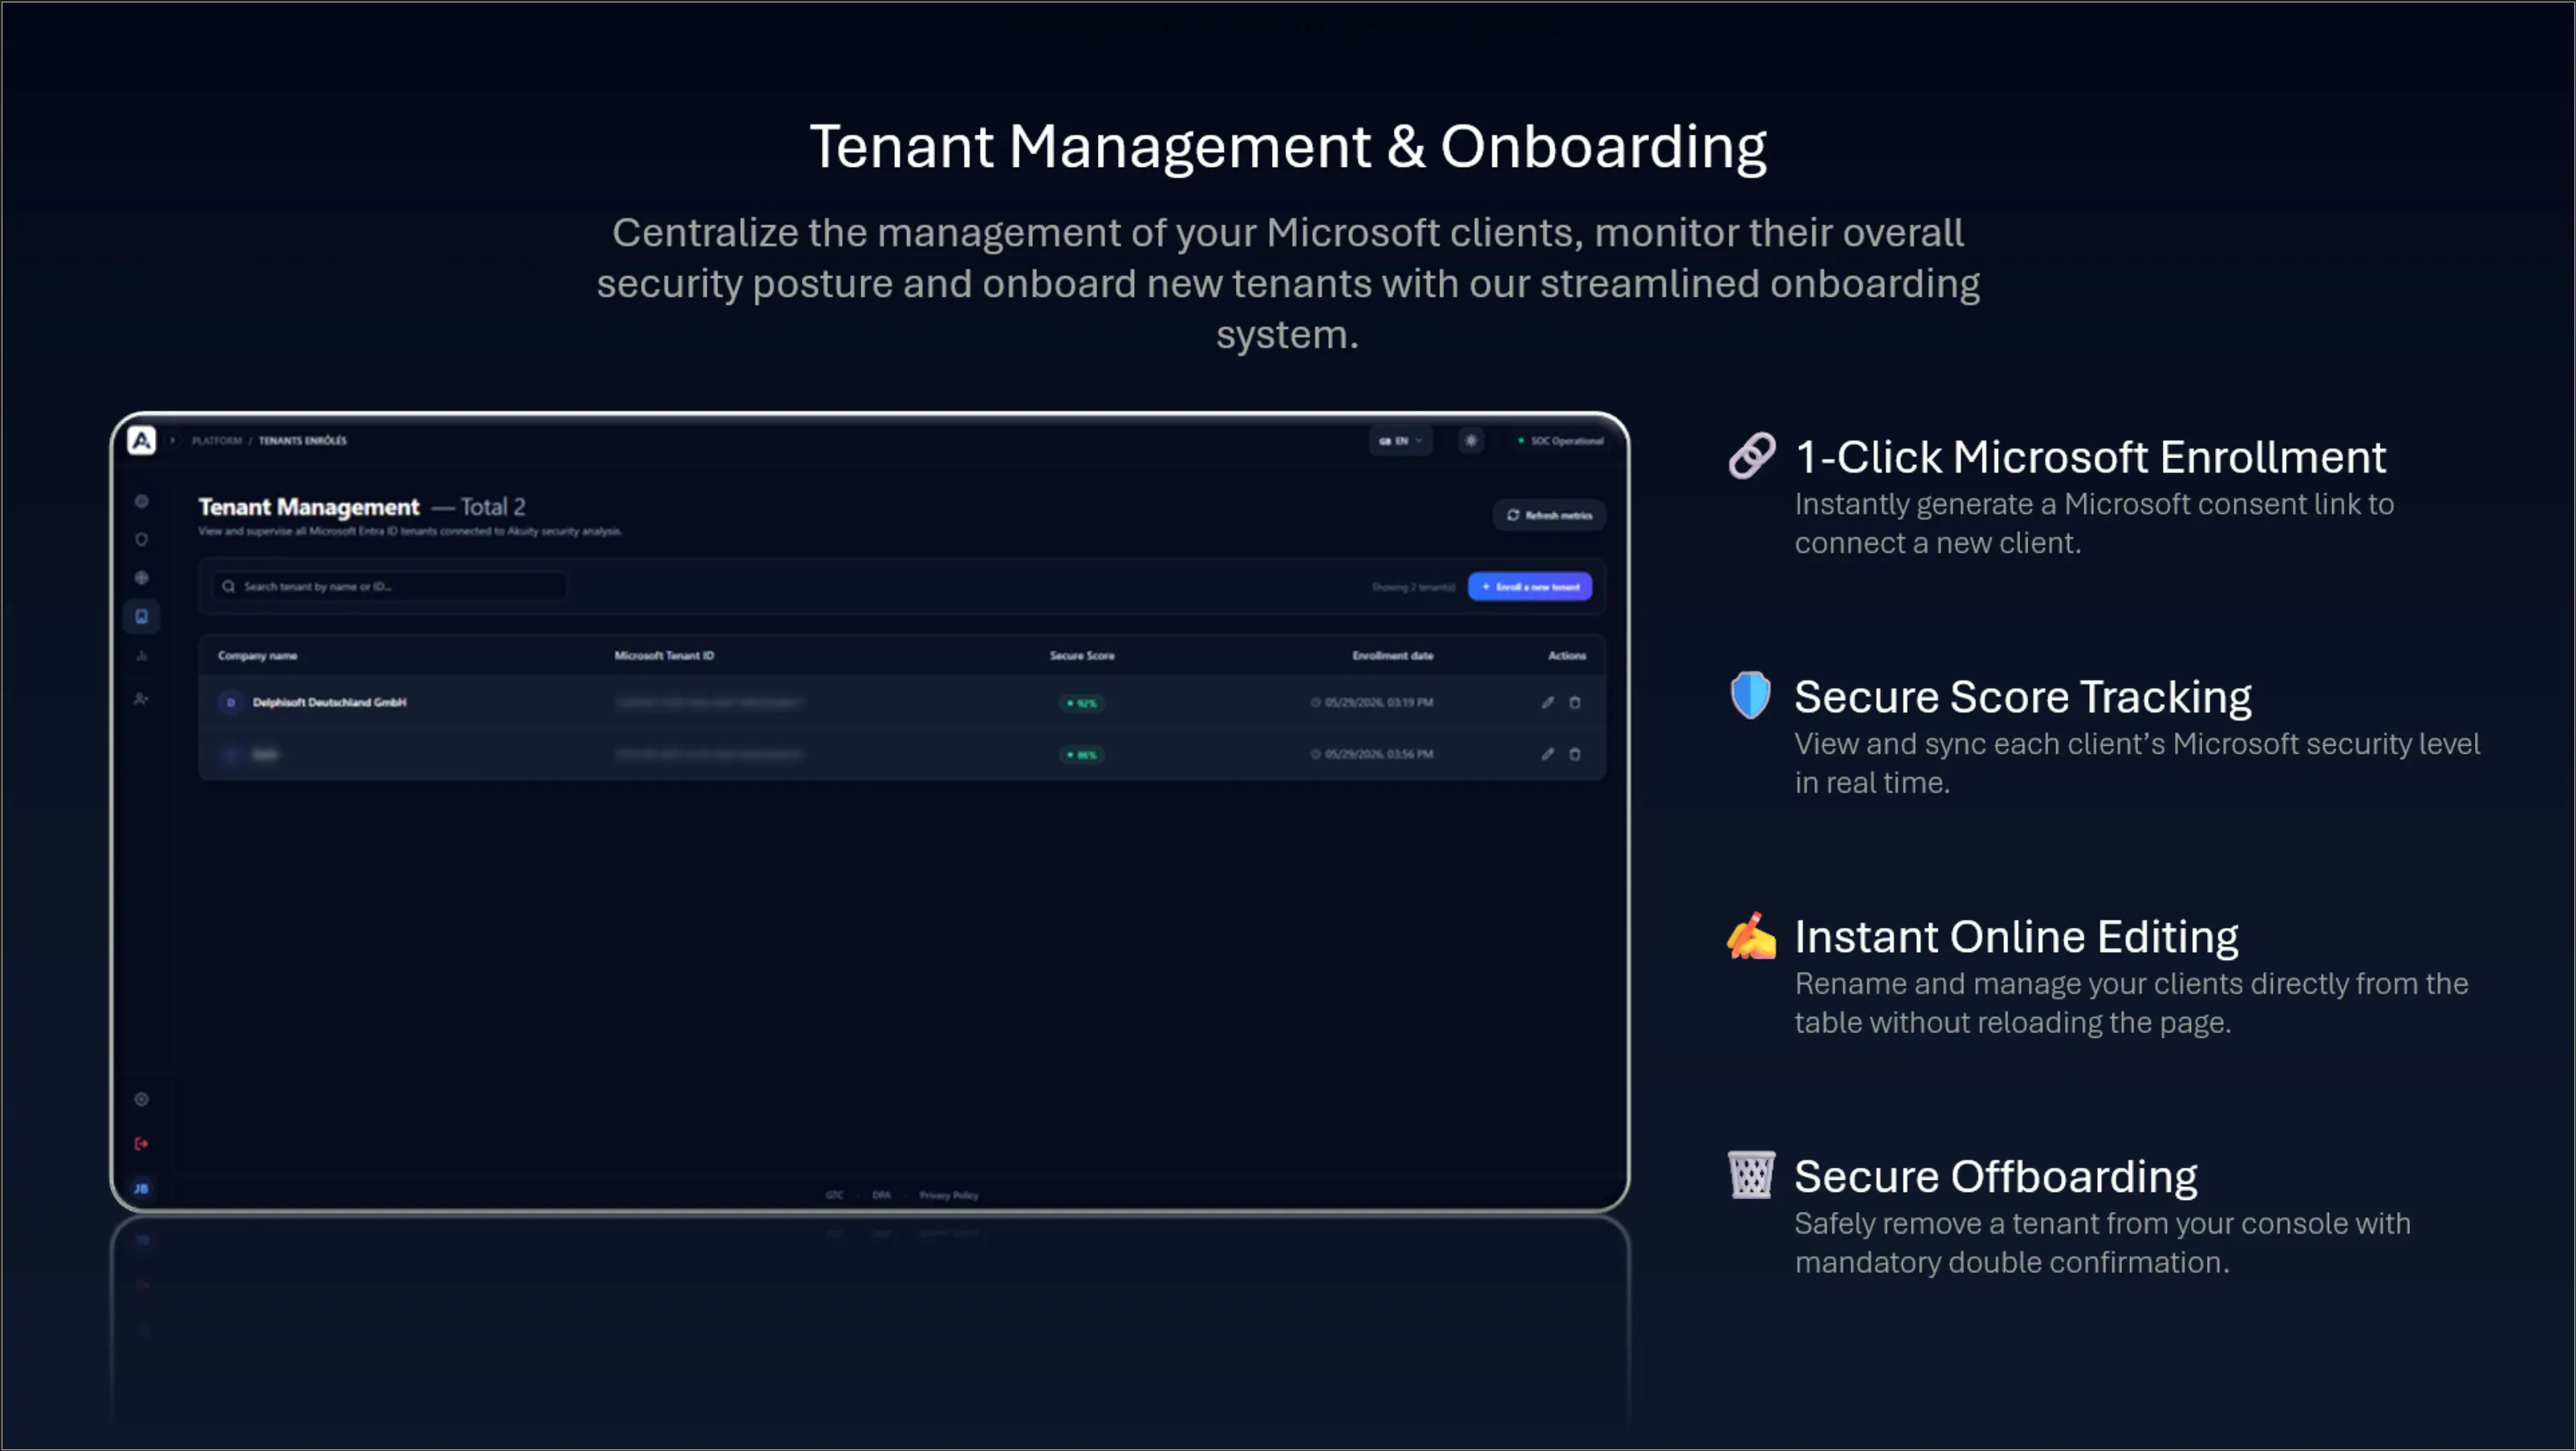
Task: Click the blurred Tenant ID of Delphisoft row
Action: 709,703
